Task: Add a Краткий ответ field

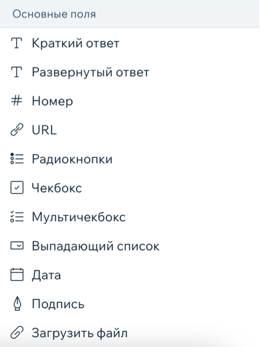Action: tap(130, 43)
